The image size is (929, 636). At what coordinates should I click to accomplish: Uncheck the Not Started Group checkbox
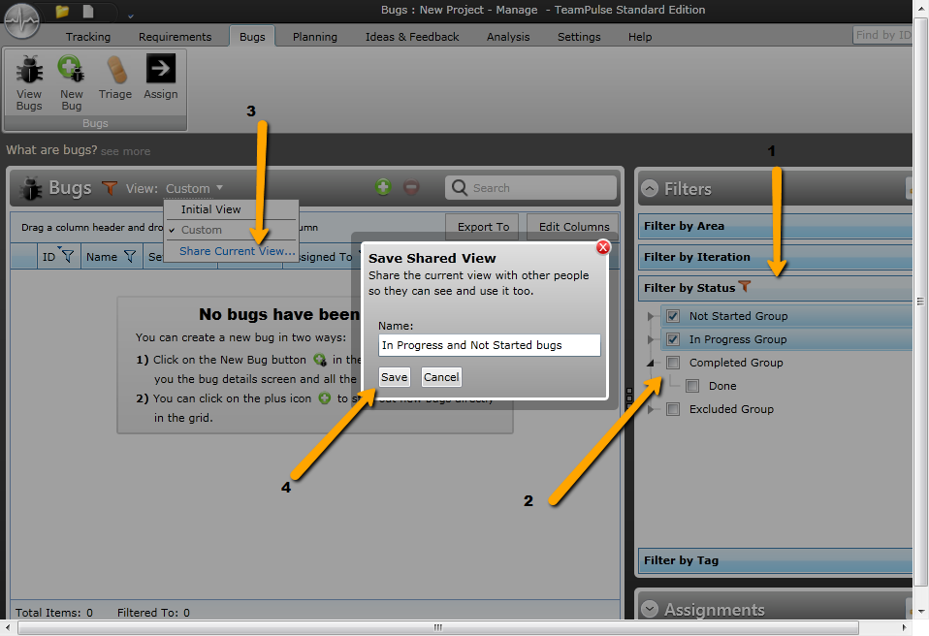673,316
